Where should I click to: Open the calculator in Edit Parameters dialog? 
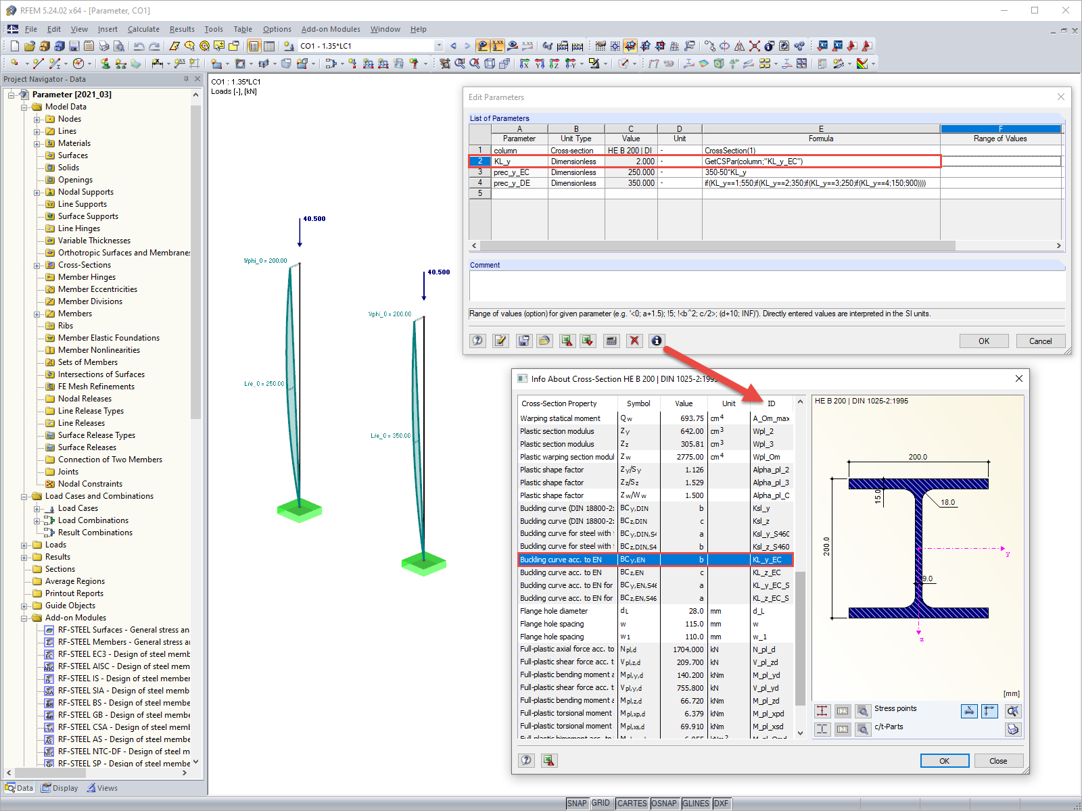click(611, 341)
